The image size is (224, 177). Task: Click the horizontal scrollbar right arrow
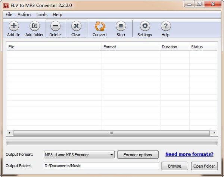(x=214, y=133)
